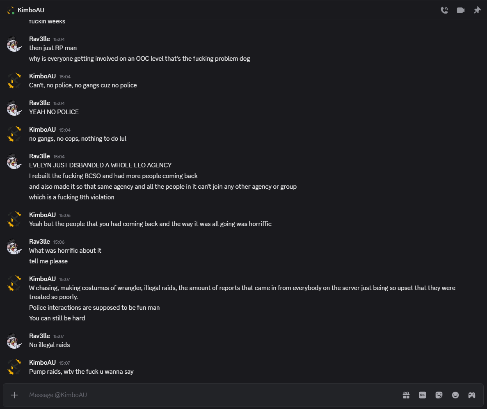Open the GIF picker

[x=423, y=395]
